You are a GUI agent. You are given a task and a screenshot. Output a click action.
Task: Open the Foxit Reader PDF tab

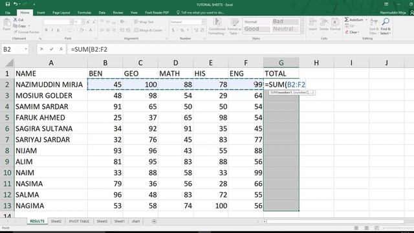coord(157,12)
